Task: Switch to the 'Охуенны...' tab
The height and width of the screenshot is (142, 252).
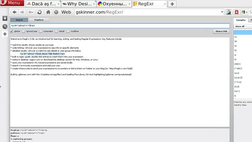Action: [114, 4]
